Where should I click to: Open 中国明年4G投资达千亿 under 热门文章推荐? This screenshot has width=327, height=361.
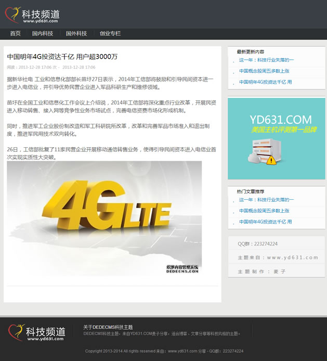(265, 222)
